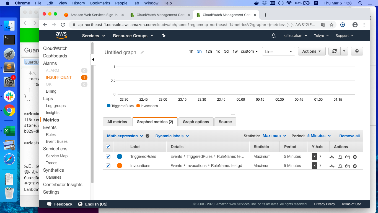Click the graph resize handle below legend
This screenshot has width=378, height=213.
tap(233, 114)
